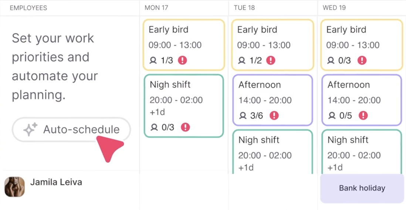Click Monday Nigh shift warning alert icon

185,127
